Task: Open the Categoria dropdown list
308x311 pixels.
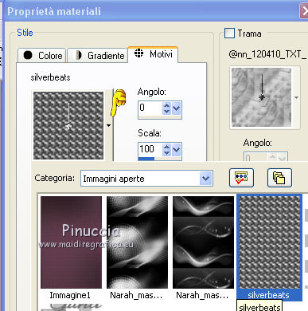Action: (205, 179)
